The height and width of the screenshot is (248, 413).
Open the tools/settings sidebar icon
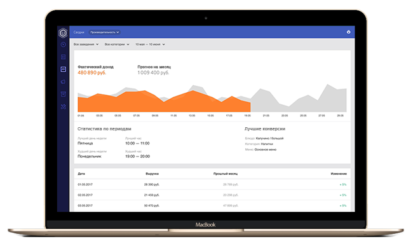tap(63, 107)
